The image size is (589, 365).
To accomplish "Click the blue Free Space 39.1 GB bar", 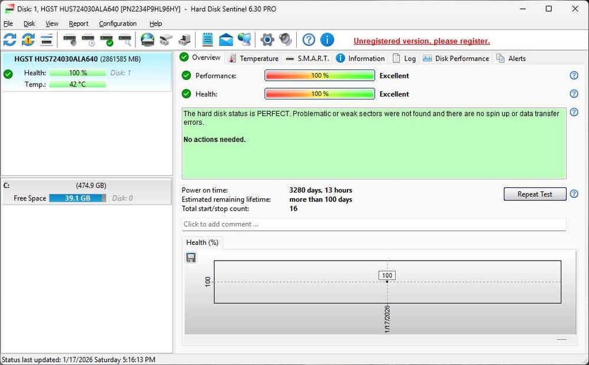I will point(77,198).
